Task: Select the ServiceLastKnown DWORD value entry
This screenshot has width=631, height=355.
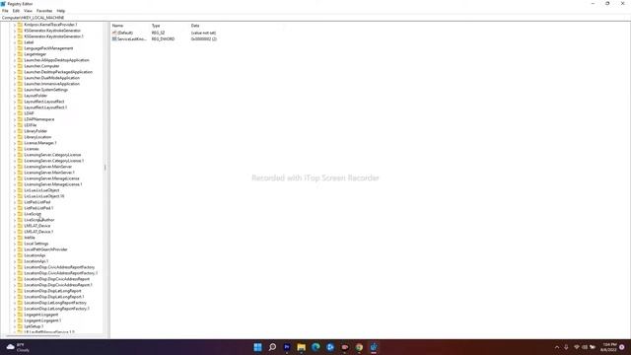Action: pyautogui.click(x=165, y=39)
